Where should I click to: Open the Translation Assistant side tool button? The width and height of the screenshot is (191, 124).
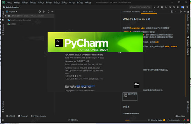(x=188, y=45)
